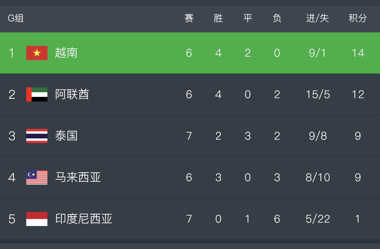
Task: Select the 泰国 team name
Action: pos(66,136)
